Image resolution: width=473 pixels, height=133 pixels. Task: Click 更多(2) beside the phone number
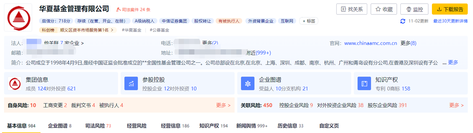click(210, 43)
